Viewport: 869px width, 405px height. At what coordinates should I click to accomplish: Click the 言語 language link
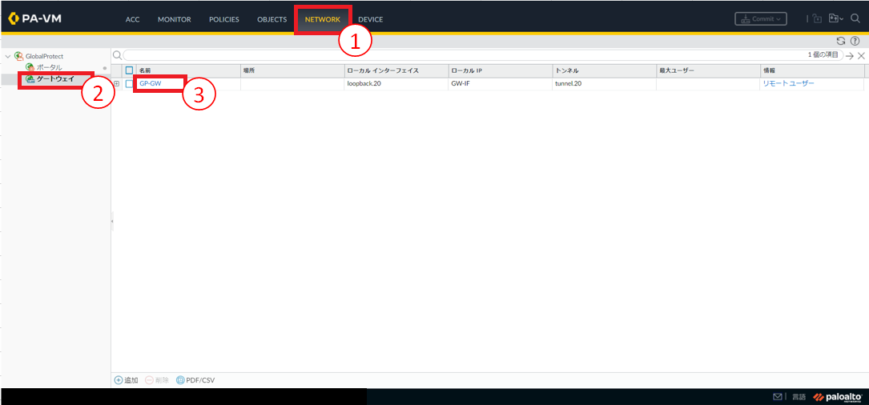point(799,397)
